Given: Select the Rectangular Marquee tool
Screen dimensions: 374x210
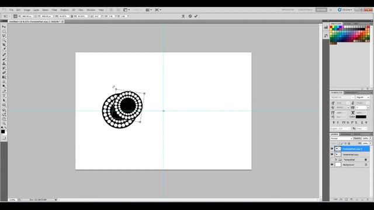Looking at the screenshot, I should [4, 31].
